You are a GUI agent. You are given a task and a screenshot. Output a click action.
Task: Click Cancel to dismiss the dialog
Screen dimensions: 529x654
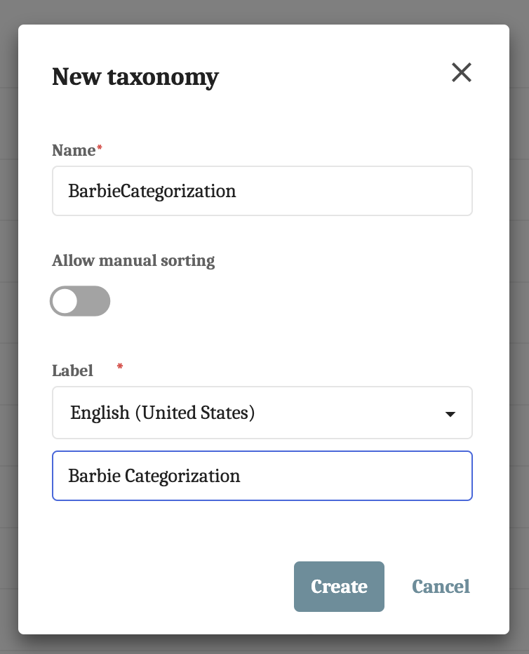pos(441,587)
